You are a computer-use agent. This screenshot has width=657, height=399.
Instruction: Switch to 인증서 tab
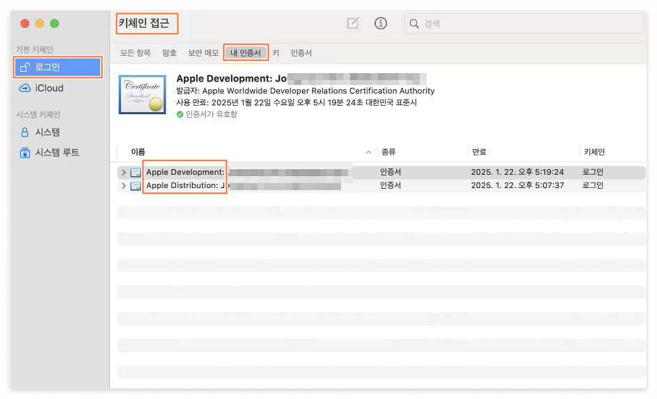tap(301, 53)
